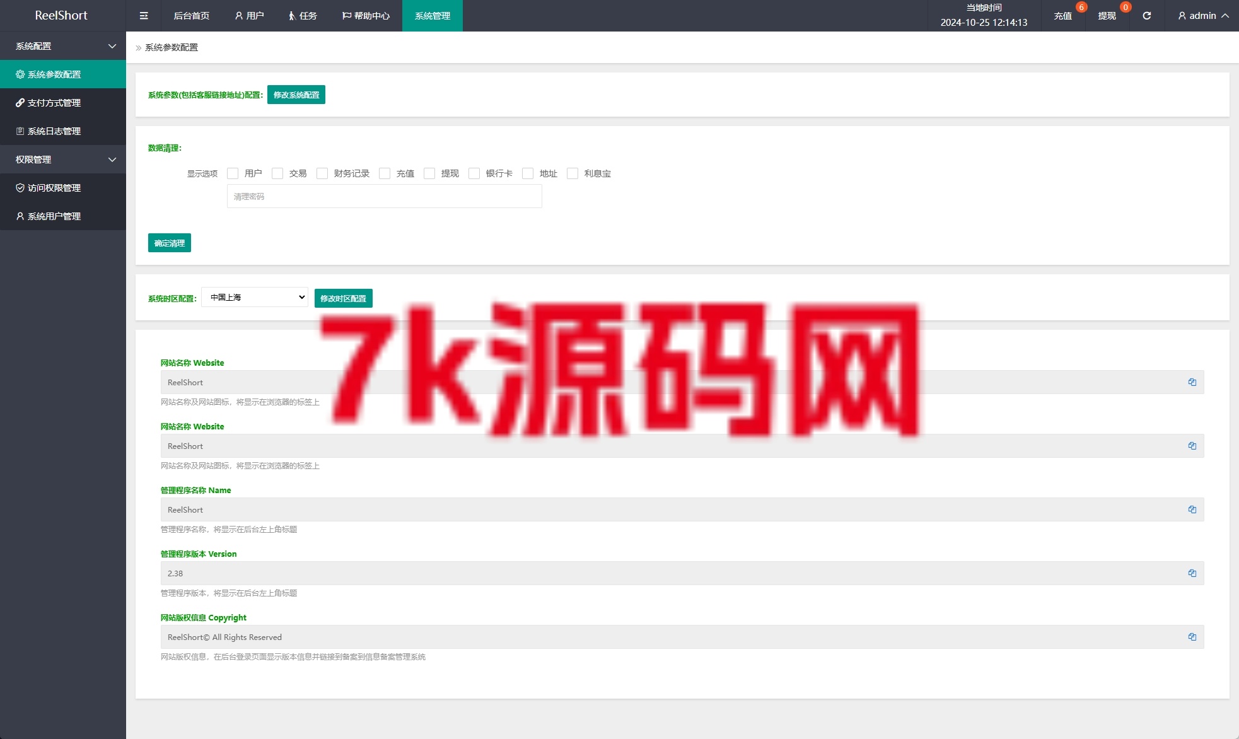Tick the 充值 data-clear checkbox

(385, 173)
